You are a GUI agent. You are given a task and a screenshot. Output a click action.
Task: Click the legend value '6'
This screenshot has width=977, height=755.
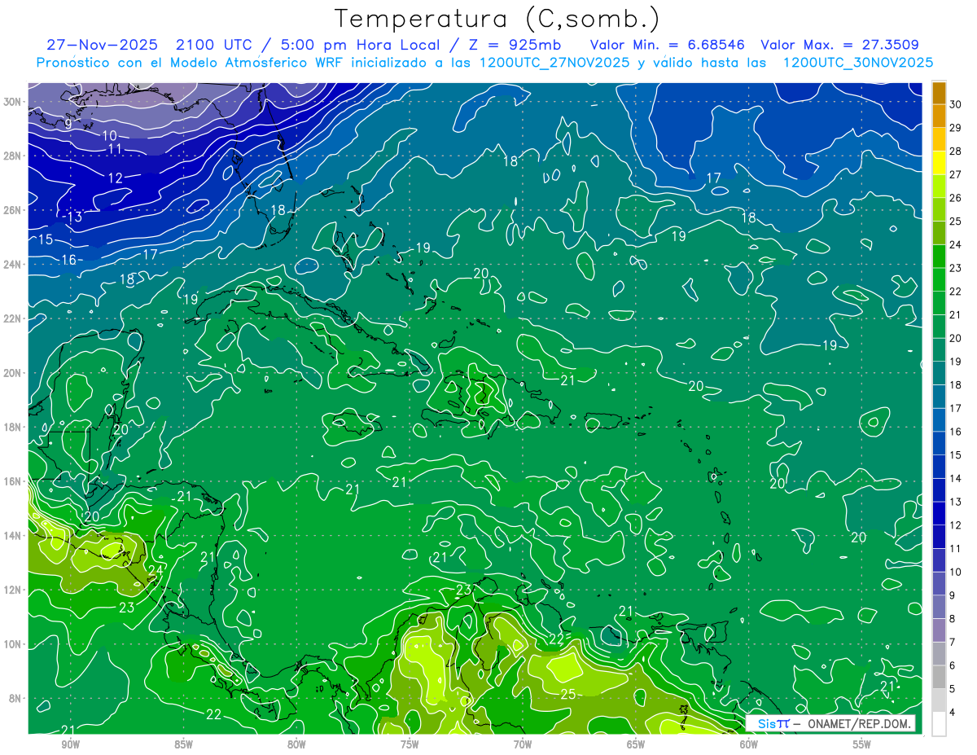953,666
